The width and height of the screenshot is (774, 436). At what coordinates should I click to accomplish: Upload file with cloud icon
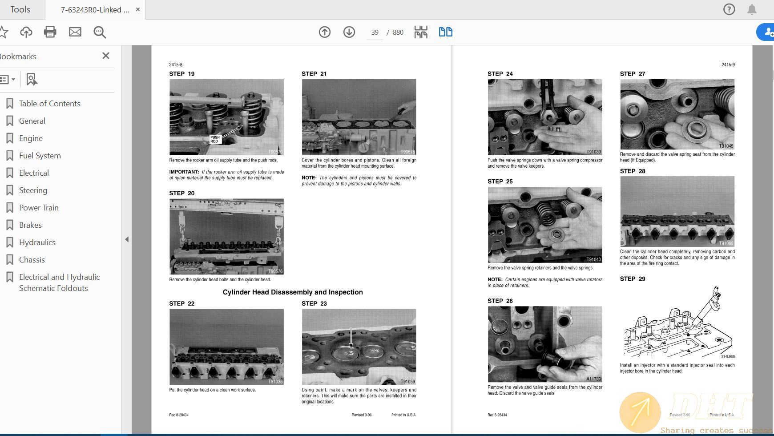(26, 32)
